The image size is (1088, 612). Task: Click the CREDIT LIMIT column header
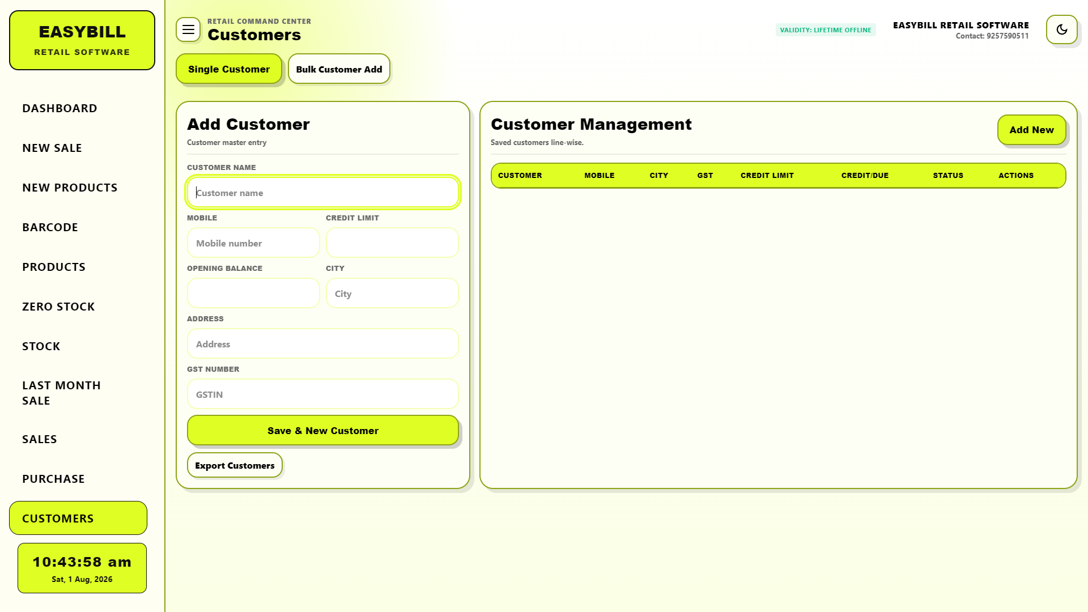click(x=767, y=176)
